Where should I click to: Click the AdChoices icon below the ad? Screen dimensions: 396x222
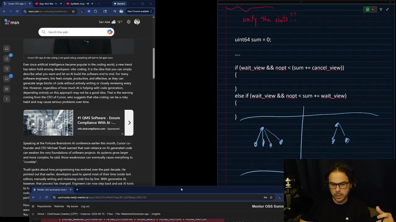[x=123, y=134]
